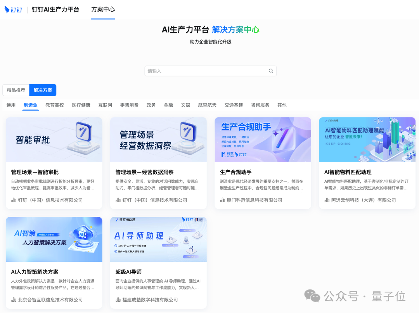
Task: Click the company icon beside 福建成塾数字科技有限公司
Action: point(118,300)
